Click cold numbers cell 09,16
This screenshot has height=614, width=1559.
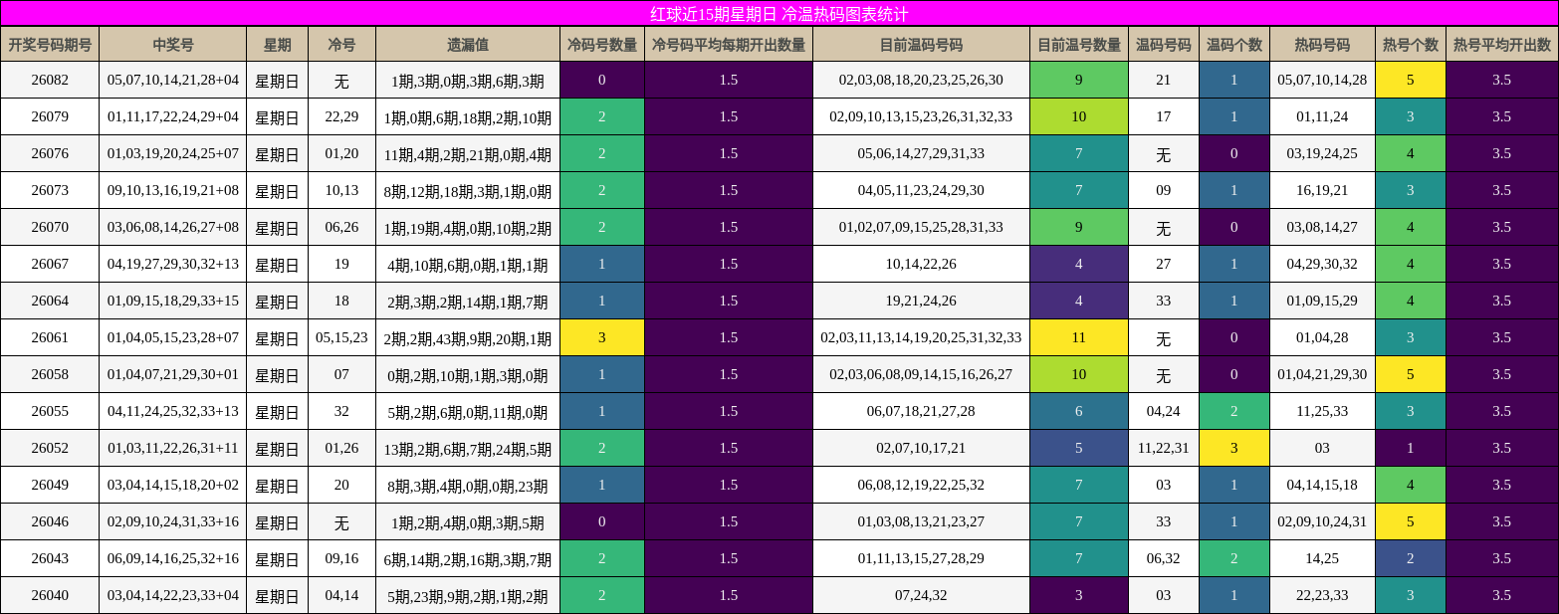pyautogui.click(x=341, y=558)
